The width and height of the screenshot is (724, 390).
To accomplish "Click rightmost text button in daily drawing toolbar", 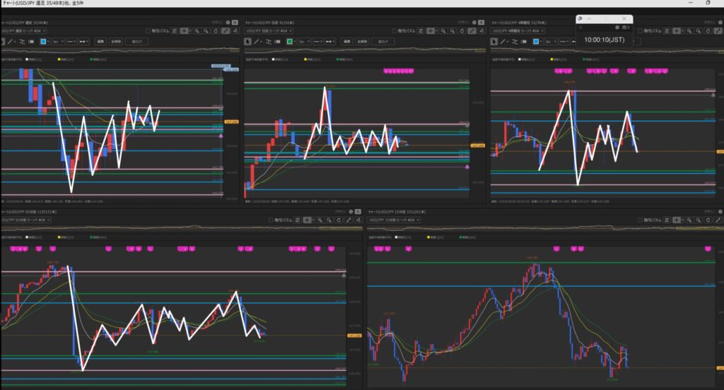I will point(383,42).
